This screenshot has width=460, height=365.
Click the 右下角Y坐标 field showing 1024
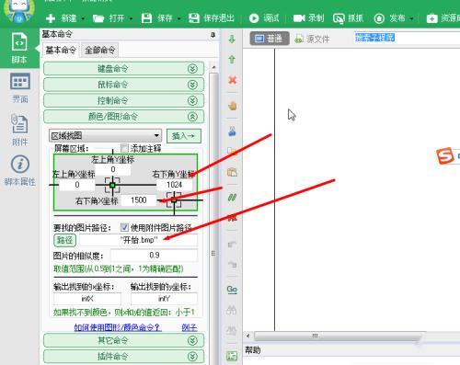tap(174, 185)
